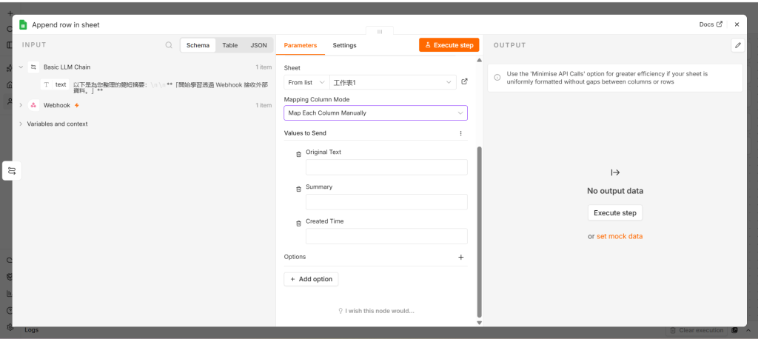This screenshot has height=339, width=758.
Task: Click the Created Time input field
Action: click(386, 236)
